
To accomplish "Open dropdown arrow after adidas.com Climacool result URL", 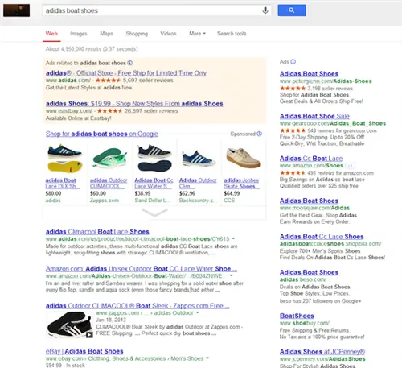I will 233,238.
